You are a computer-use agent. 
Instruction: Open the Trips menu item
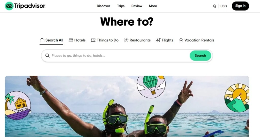point(121,6)
